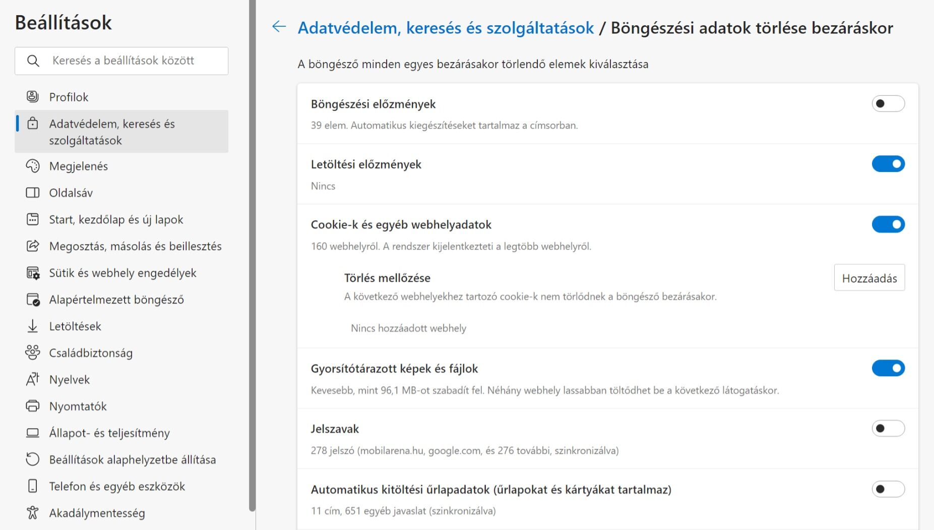This screenshot has width=934, height=530.
Task: Click the Családbiztonság family icon
Action: click(33, 352)
